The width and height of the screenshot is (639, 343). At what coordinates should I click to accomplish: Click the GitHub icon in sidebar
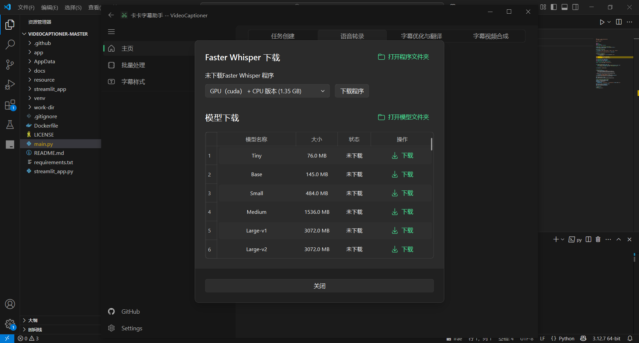[x=111, y=311]
